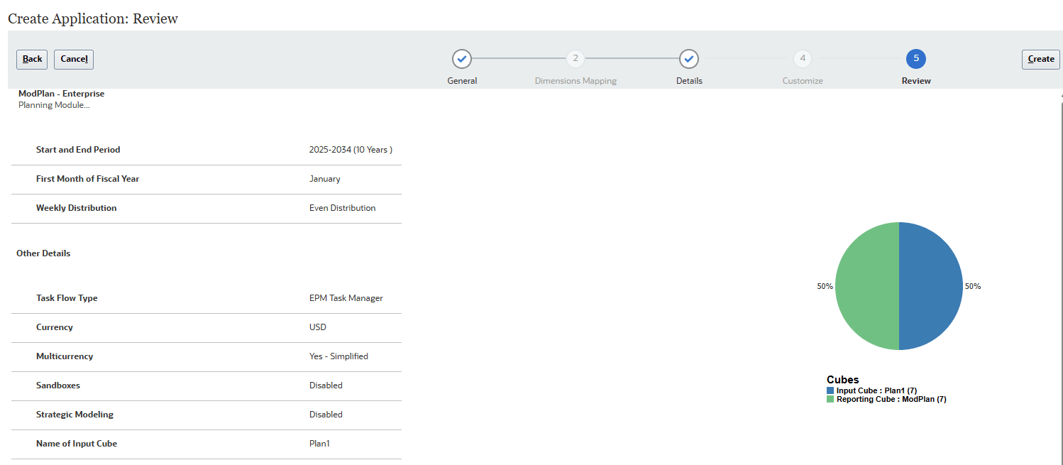
Task: Click the 50% label right of the pie
Action: pos(972,286)
